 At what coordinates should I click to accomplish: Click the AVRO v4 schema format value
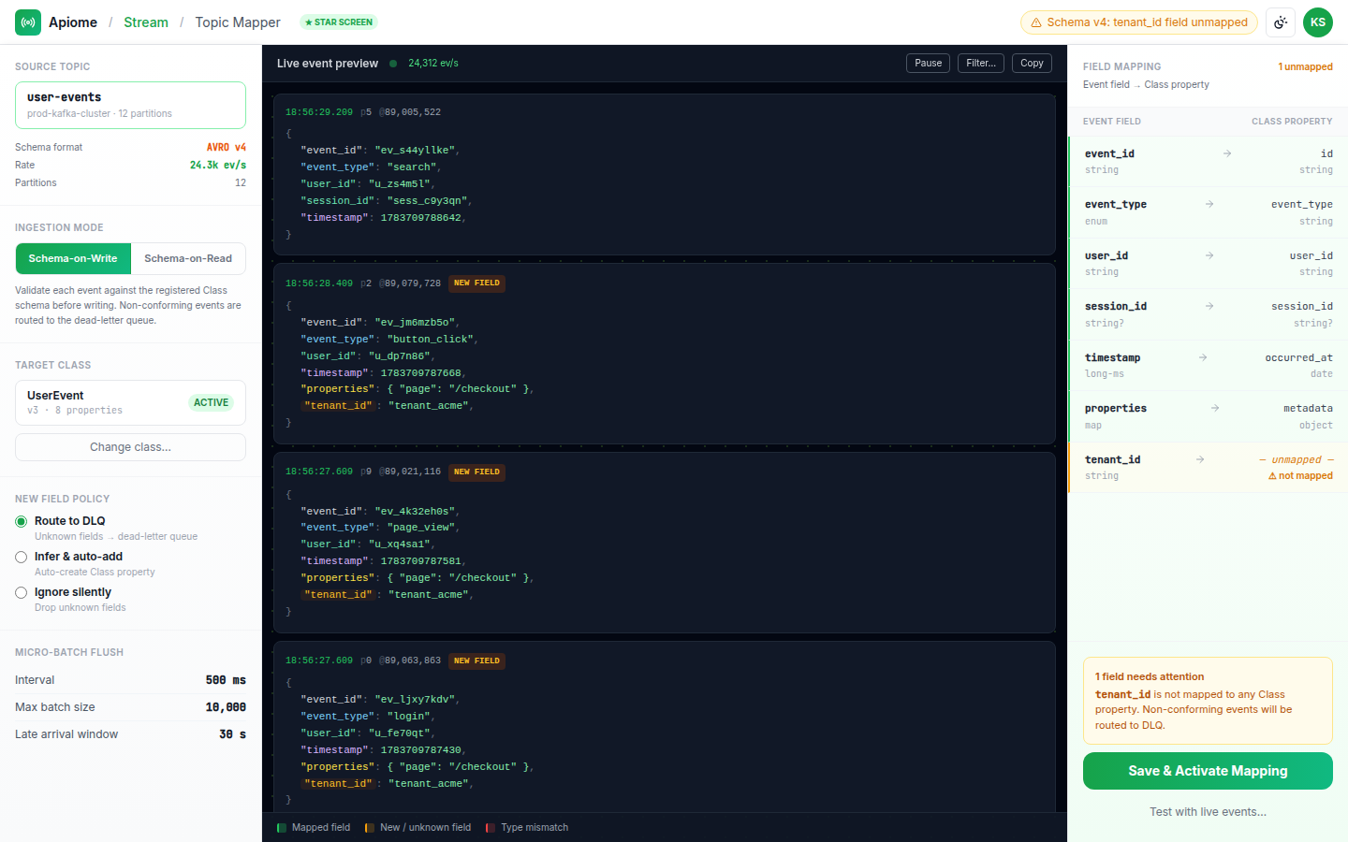point(227,148)
